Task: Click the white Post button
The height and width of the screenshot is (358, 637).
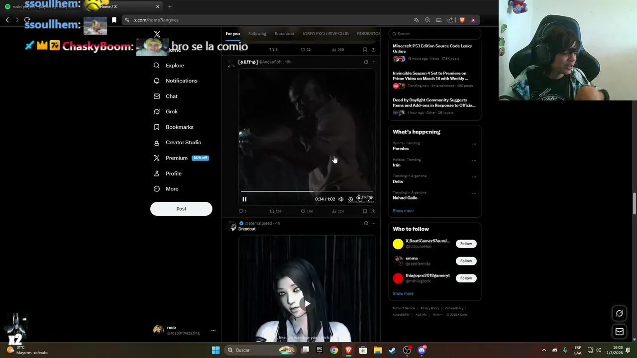Action: tap(181, 209)
